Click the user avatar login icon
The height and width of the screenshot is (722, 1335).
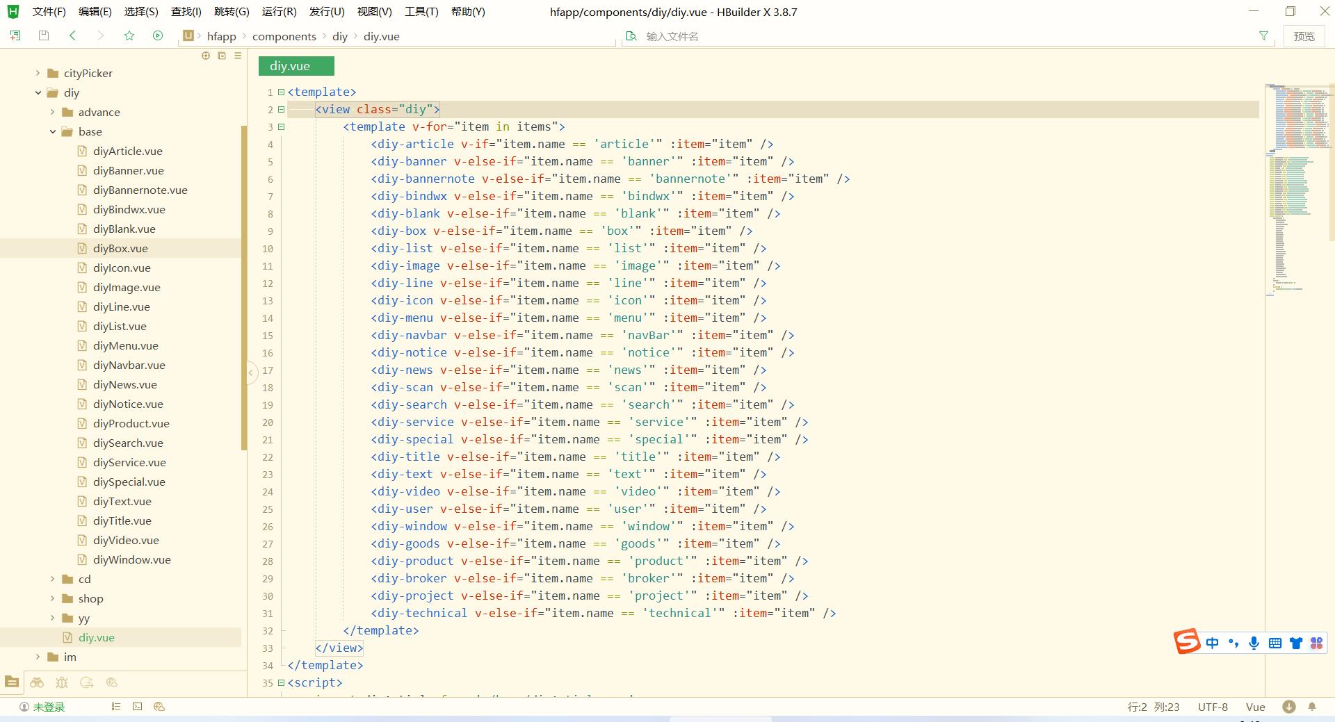click(x=24, y=707)
